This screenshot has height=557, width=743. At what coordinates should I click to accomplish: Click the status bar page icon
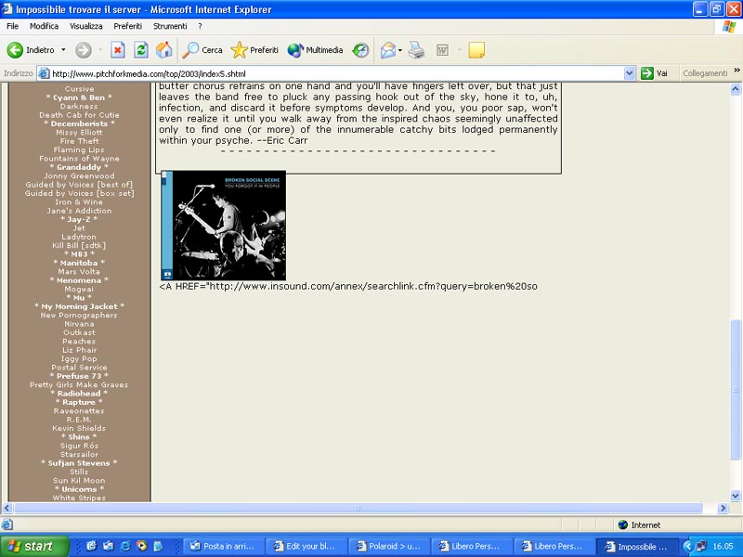point(7,525)
